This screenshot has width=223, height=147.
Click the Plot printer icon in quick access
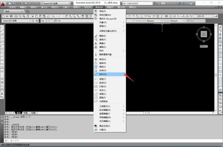(x=26, y=3)
